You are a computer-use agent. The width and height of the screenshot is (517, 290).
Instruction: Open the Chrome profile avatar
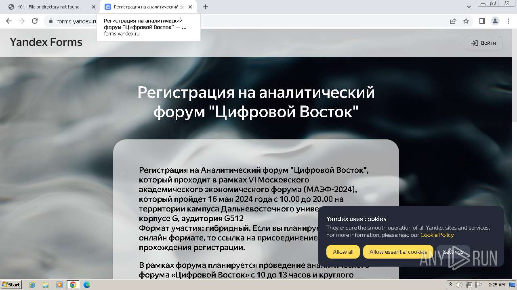[x=495, y=21]
